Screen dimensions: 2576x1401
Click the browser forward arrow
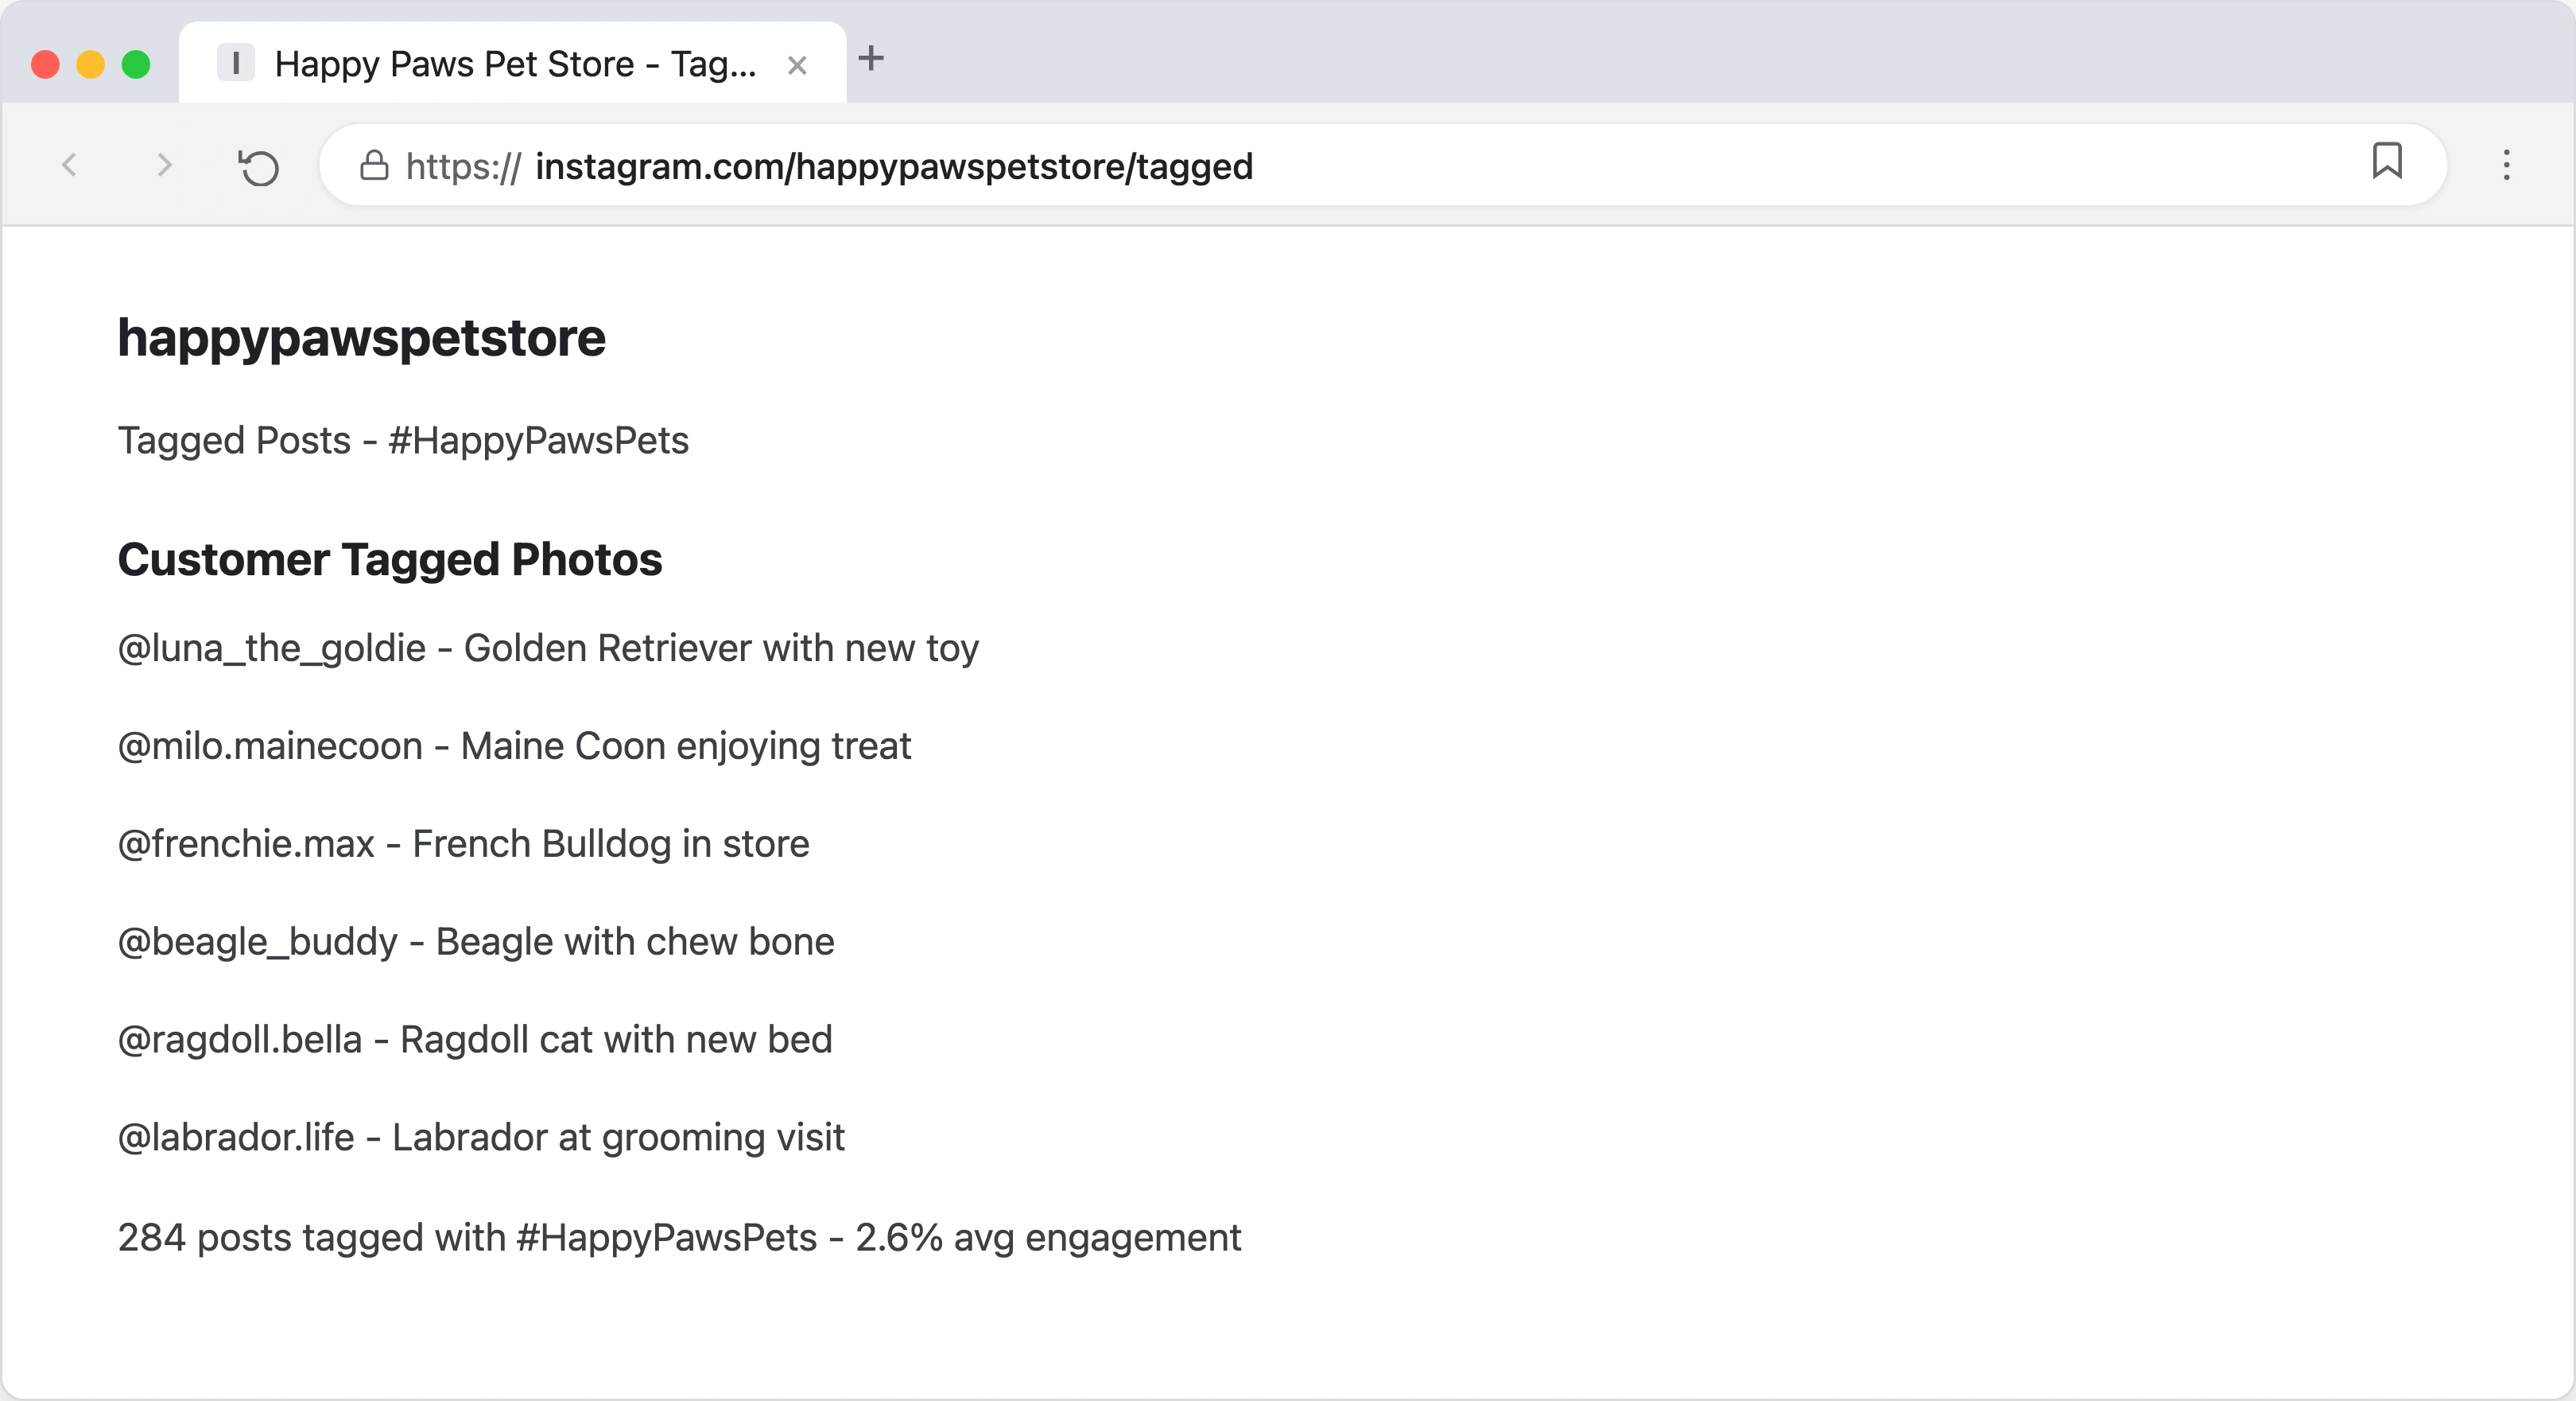coord(165,165)
